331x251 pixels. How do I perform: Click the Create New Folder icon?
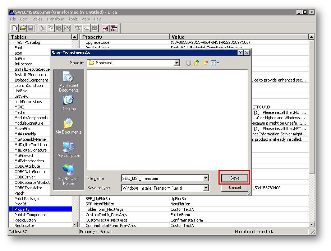205,63
